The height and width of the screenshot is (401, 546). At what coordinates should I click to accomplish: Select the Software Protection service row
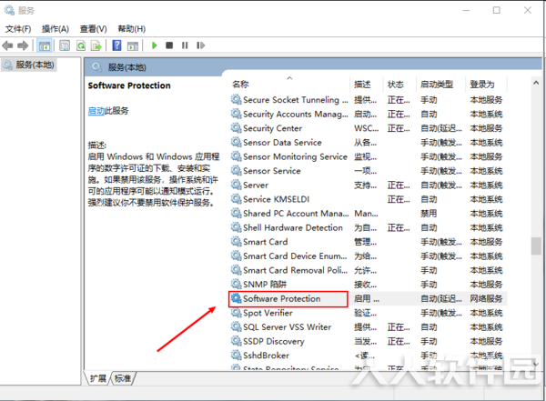click(368, 298)
